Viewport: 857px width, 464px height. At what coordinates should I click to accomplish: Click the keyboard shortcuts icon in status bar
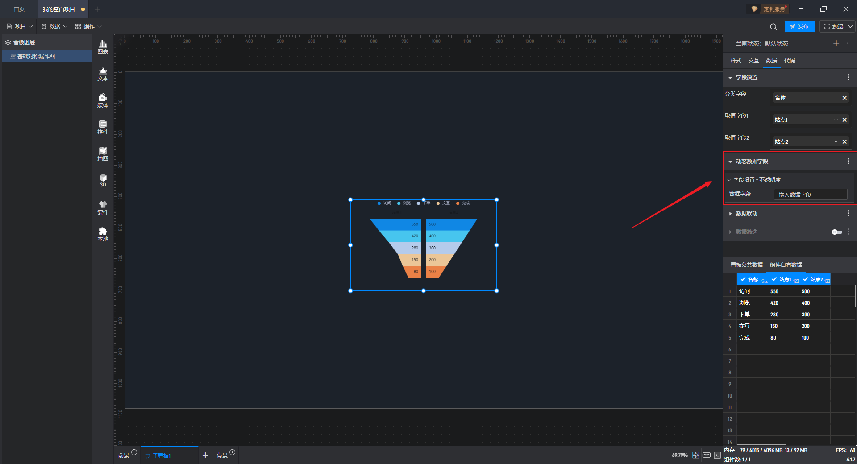pyautogui.click(x=707, y=455)
